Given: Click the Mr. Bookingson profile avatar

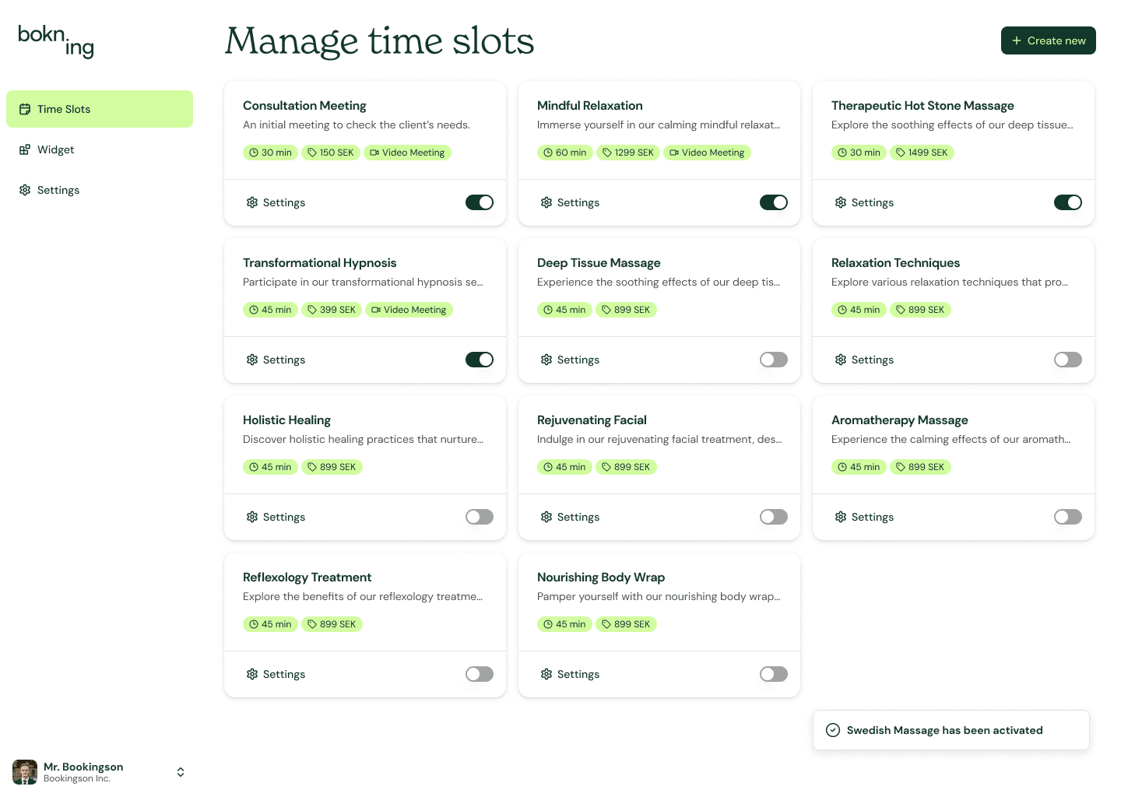Looking at the screenshot, I should coord(25,772).
